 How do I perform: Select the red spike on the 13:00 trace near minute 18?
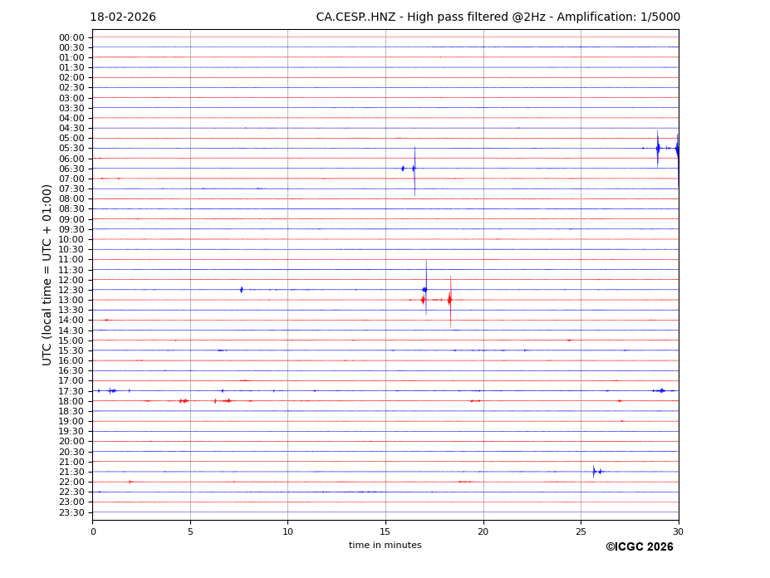click(x=450, y=300)
